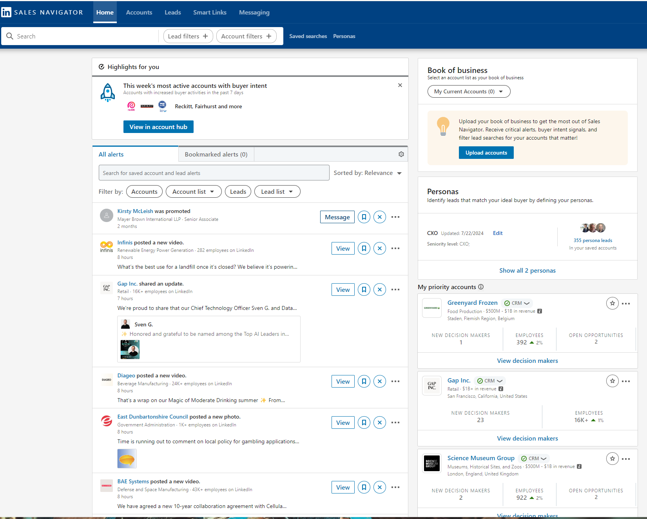Screen dimensions: 647x519
Task: Message Kirsty McLeish
Action: (337, 217)
